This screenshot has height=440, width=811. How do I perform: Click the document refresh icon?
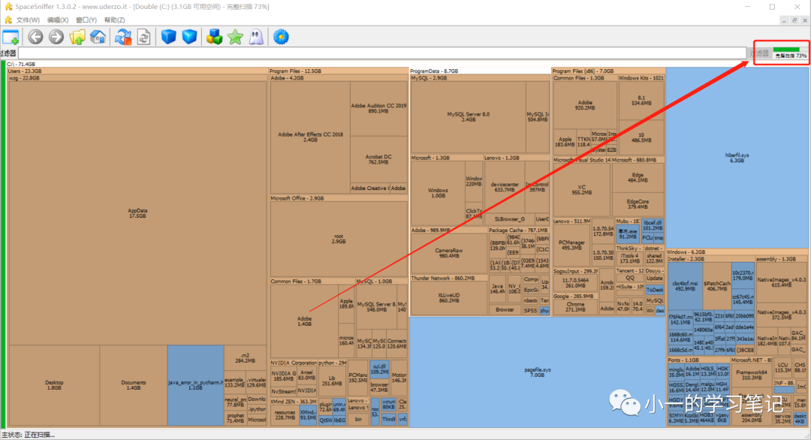(143, 38)
